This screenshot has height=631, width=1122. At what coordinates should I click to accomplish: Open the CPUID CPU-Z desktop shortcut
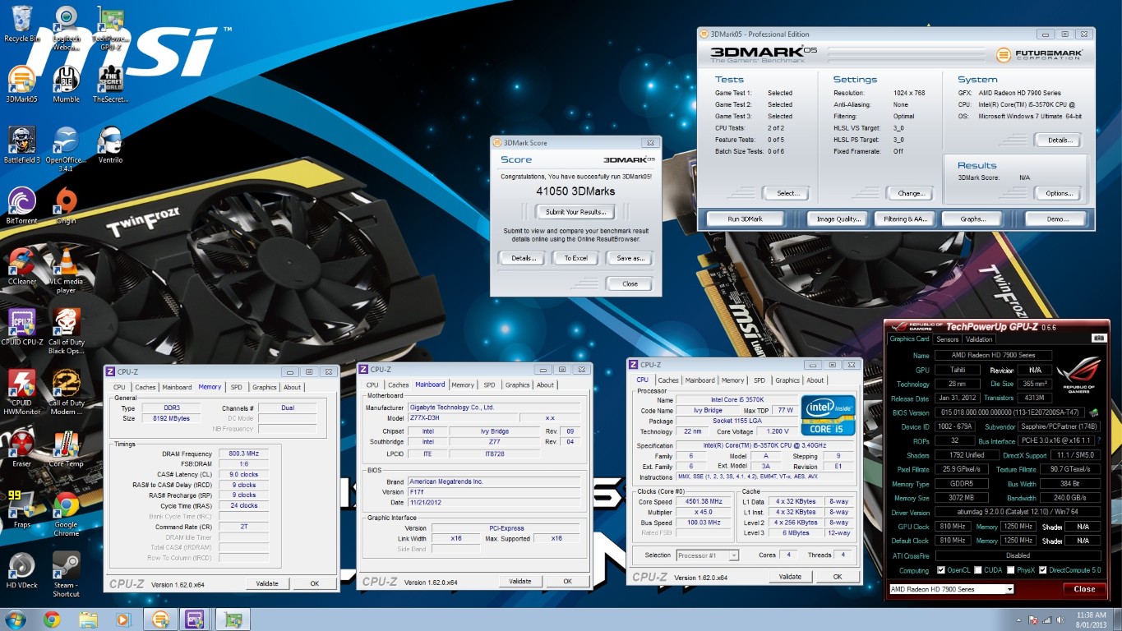[x=22, y=328]
